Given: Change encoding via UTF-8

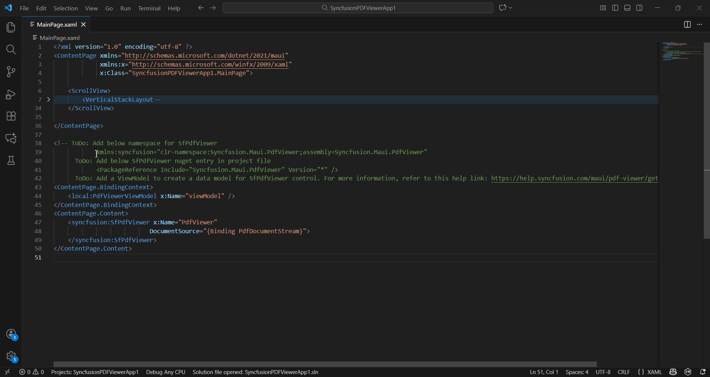Looking at the screenshot, I should [603, 372].
